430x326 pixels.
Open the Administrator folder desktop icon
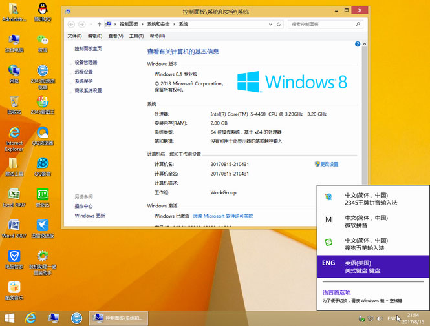[14, 12]
